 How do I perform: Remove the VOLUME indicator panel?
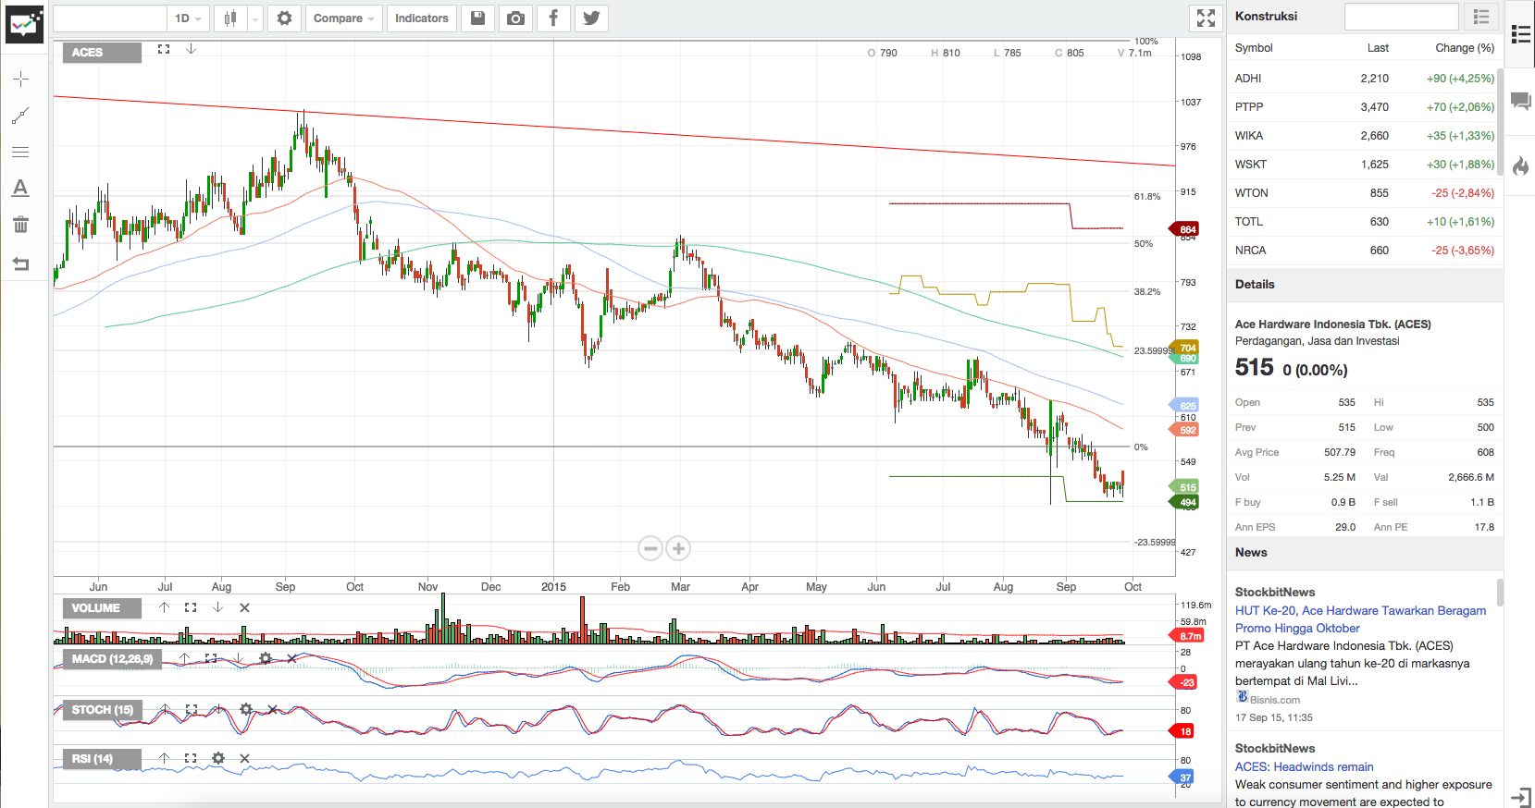[x=245, y=607]
